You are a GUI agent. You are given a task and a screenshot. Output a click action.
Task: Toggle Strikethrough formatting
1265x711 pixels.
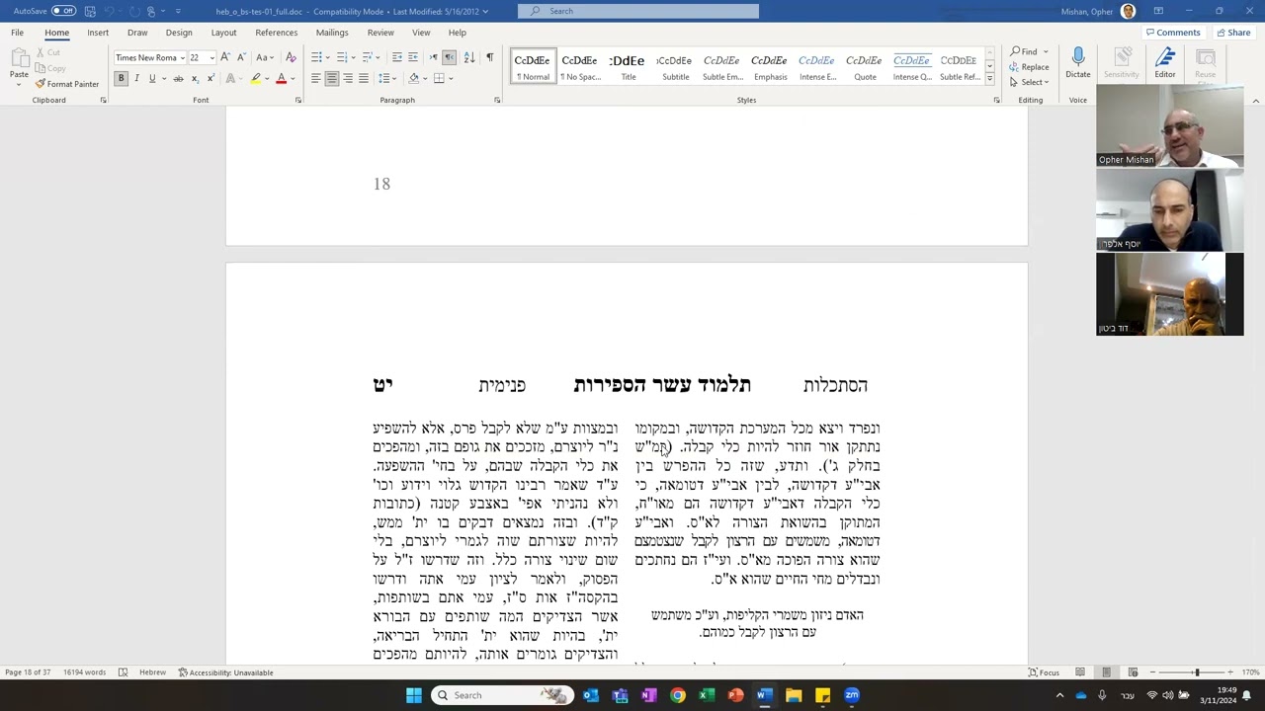179,78
